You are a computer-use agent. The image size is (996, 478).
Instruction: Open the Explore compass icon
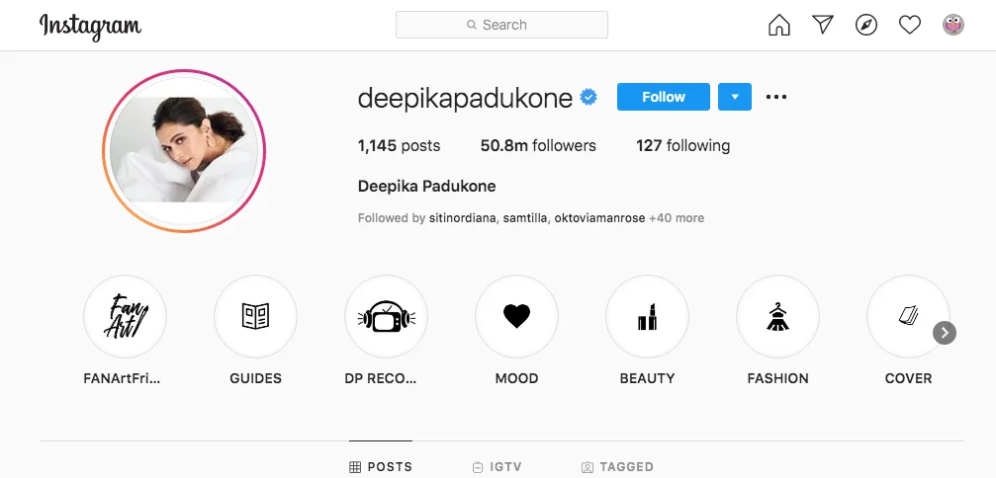coord(866,26)
